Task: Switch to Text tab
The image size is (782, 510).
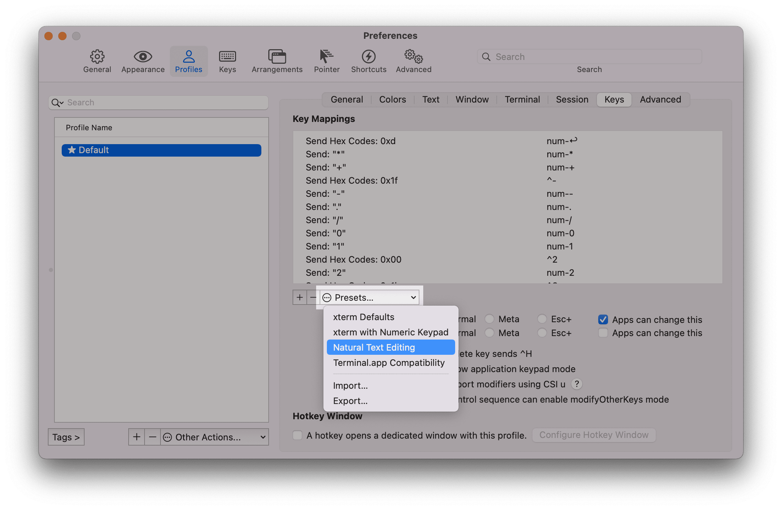Action: point(431,99)
